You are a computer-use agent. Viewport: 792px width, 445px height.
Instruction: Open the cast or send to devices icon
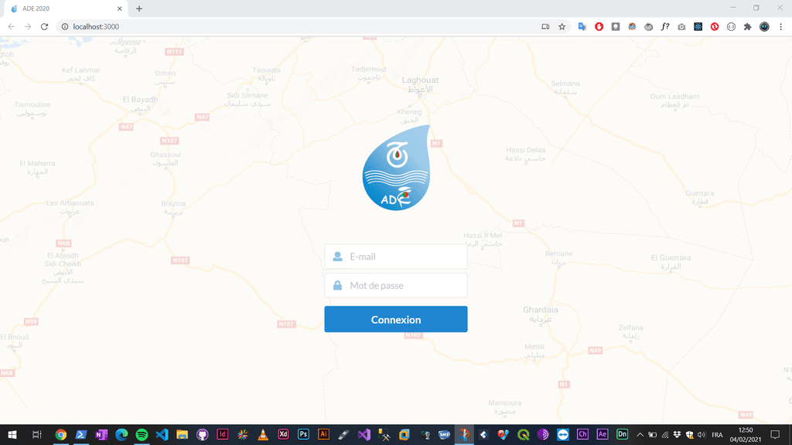click(x=545, y=27)
